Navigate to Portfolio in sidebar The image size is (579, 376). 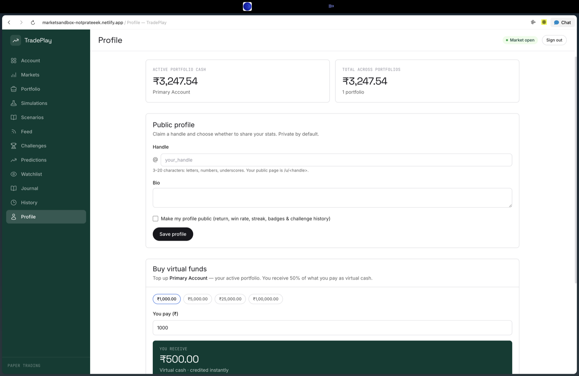(46, 89)
